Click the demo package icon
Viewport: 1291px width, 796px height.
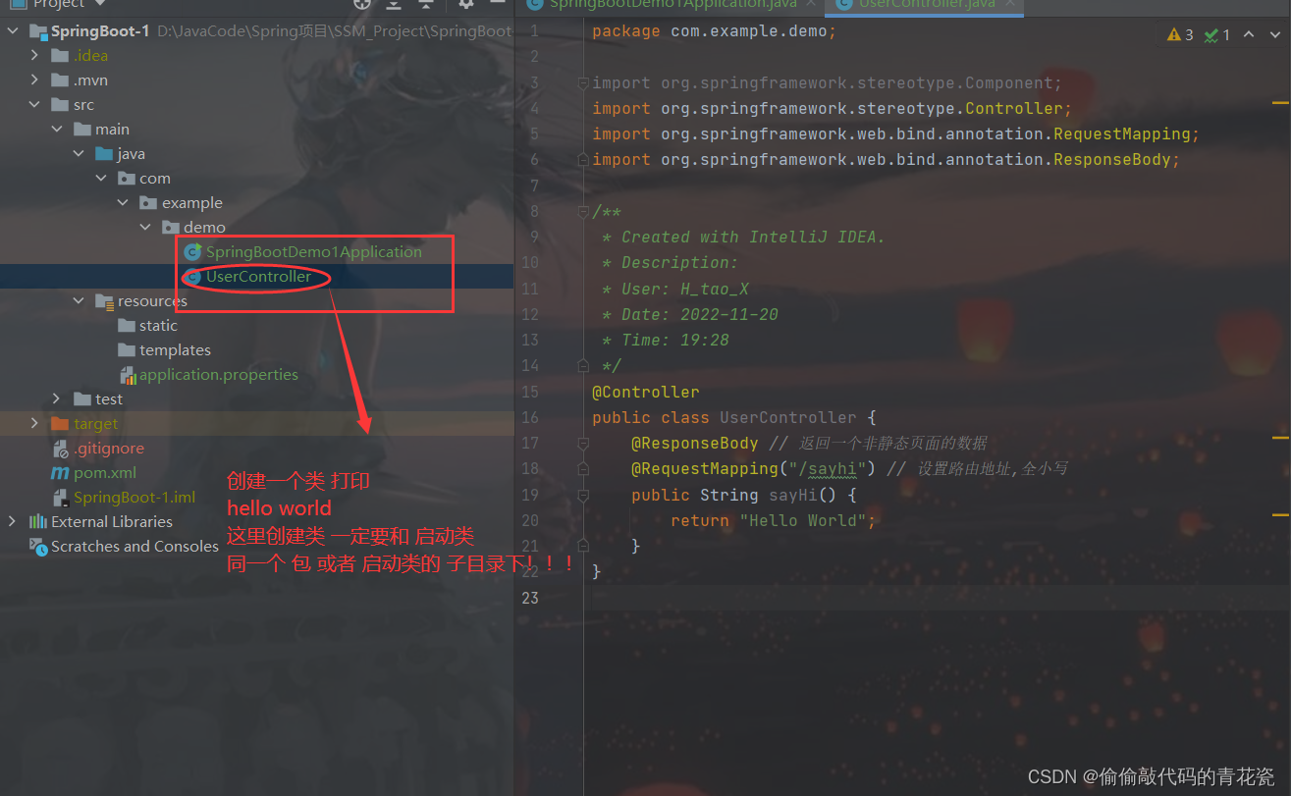[170, 228]
